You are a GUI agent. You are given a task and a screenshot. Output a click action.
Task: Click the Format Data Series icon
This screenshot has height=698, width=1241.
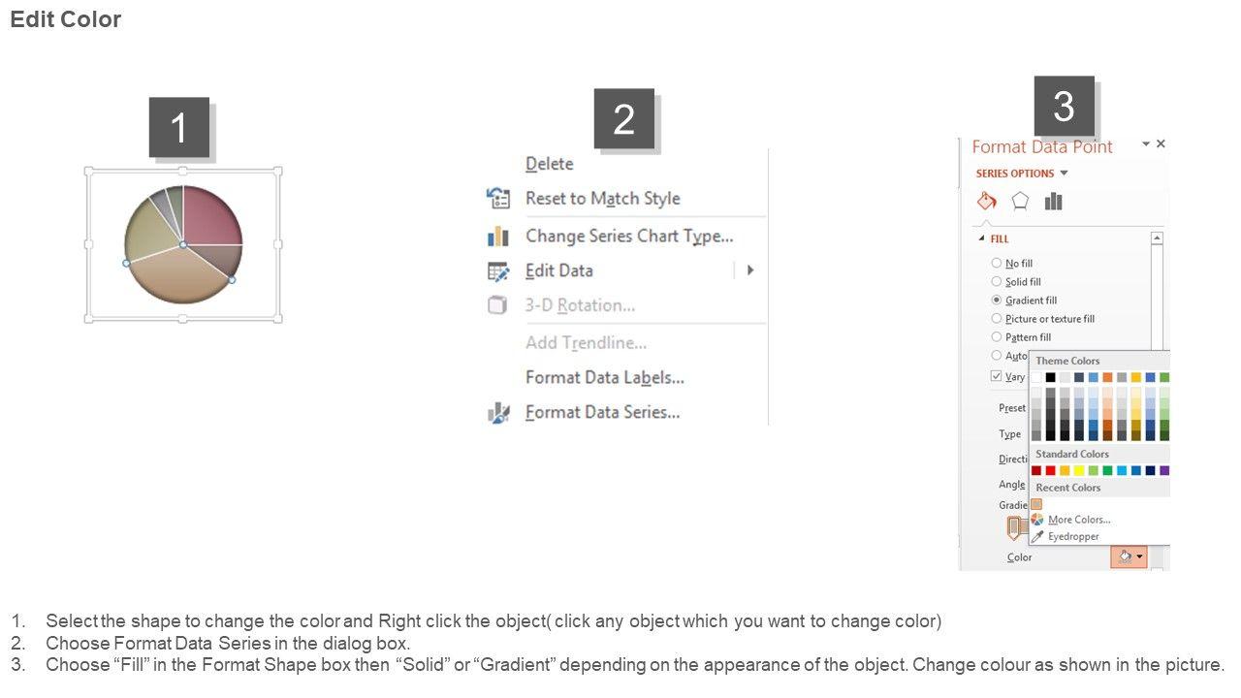[498, 413]
